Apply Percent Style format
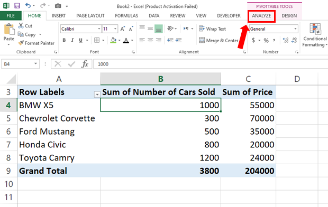Viewport: 328px width, 207px height. click(266, 40)
